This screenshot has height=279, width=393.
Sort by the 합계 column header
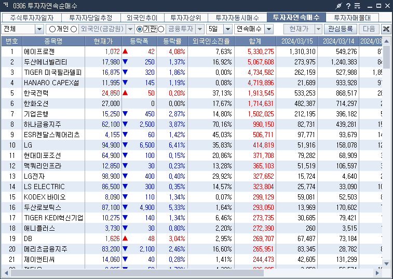pos(255,41)
